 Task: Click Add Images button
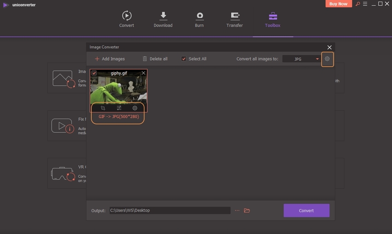coord(109,59)
